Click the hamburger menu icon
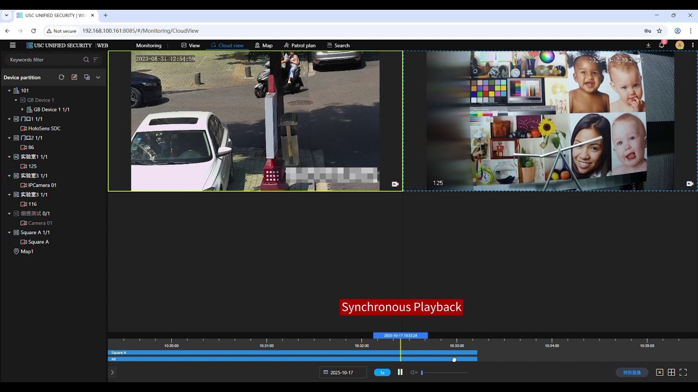This screenshot has height=392, width=698. (13, 45)
